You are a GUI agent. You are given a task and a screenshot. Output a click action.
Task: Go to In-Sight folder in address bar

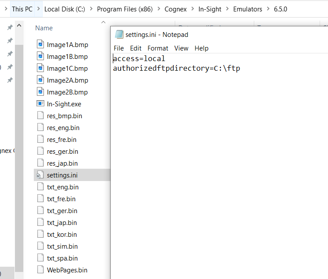(208, 9)
